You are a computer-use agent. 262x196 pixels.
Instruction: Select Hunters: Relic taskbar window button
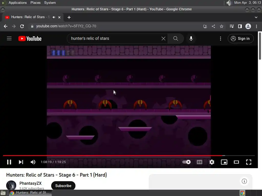[x=30, y=193]
